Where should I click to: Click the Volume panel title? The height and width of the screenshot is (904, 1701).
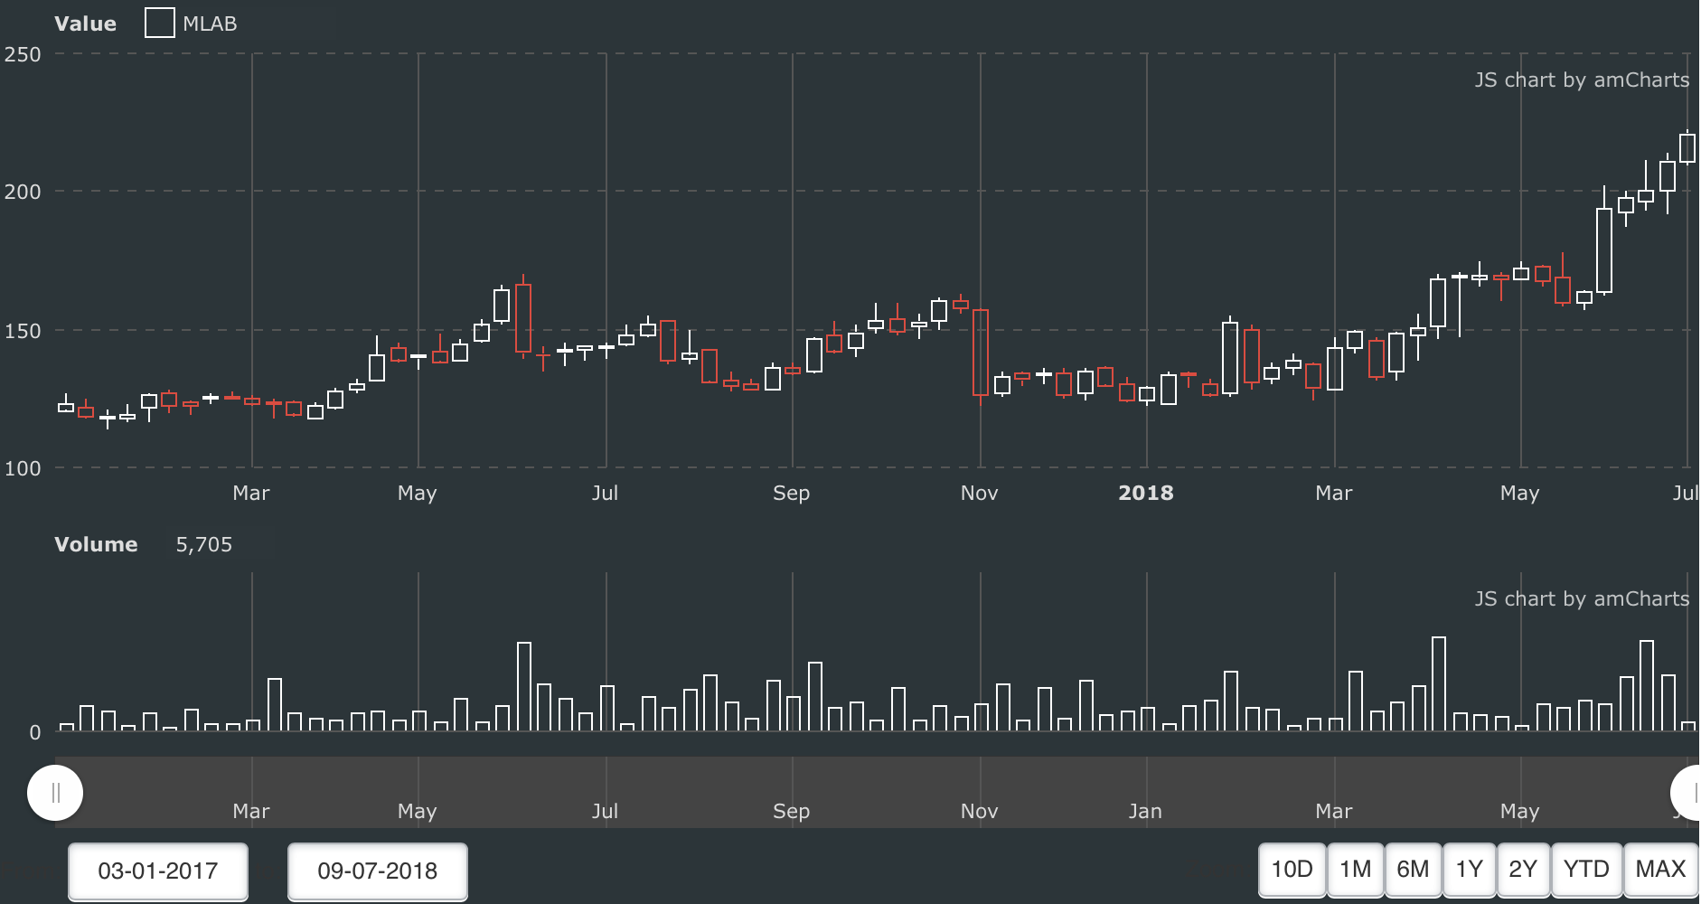click(96, 544)
